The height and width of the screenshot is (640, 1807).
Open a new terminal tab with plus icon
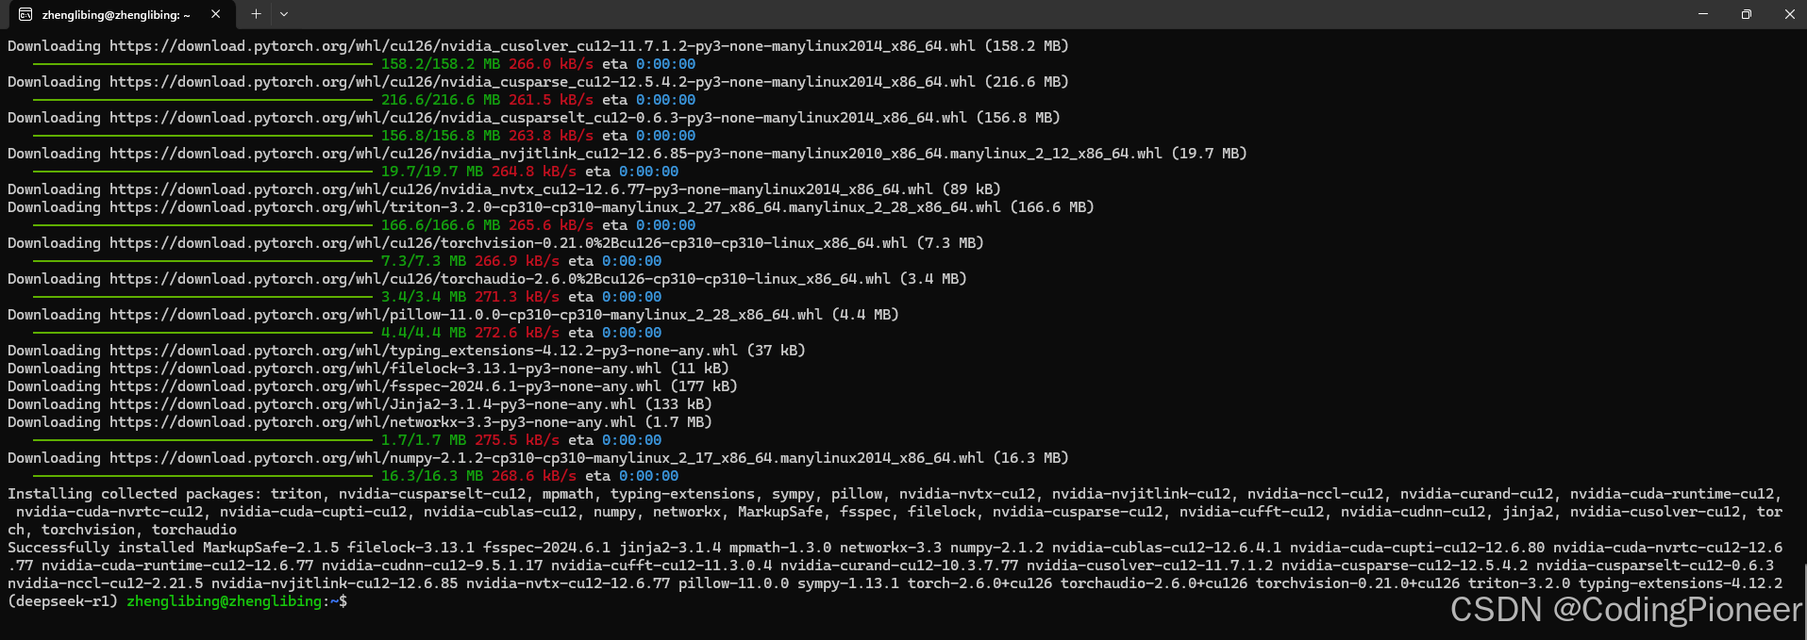[256, 14]
